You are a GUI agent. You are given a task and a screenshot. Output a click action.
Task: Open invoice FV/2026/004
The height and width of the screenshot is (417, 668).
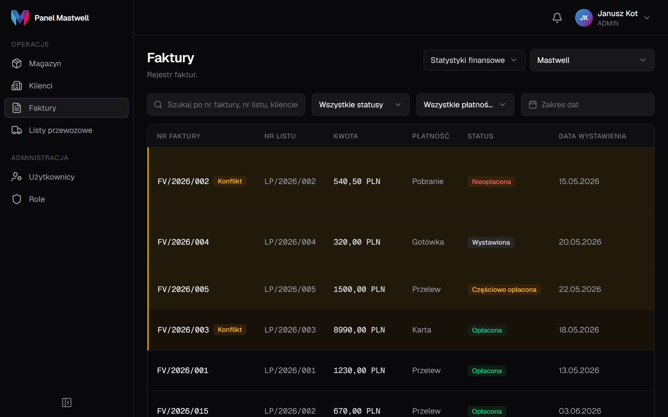[183, 242]
